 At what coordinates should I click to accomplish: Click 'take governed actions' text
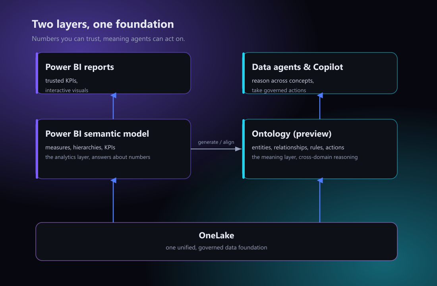point(279,90)
